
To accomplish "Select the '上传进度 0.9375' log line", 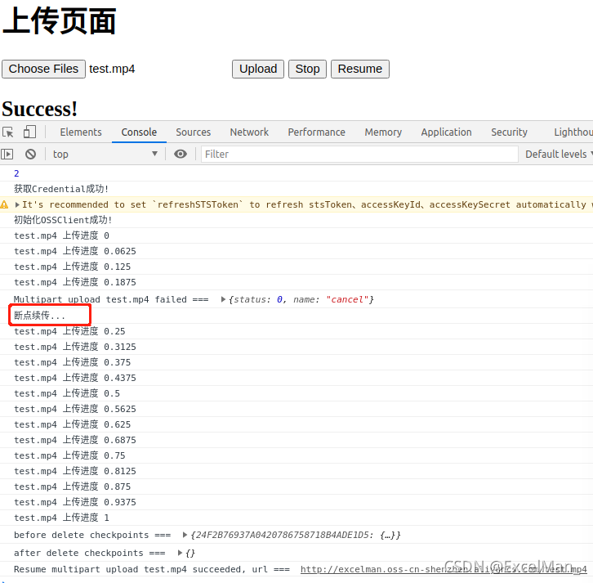I will tap(75, 502).
